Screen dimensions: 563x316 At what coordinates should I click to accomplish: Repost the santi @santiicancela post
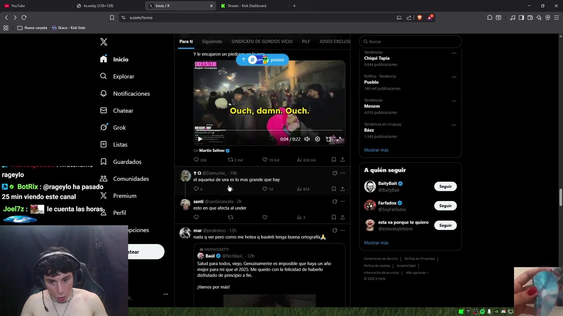230,217
